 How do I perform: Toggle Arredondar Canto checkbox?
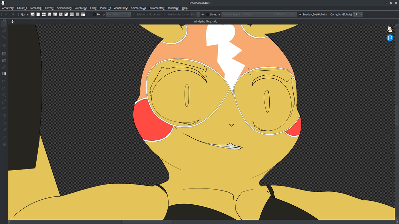click(165, 14)
